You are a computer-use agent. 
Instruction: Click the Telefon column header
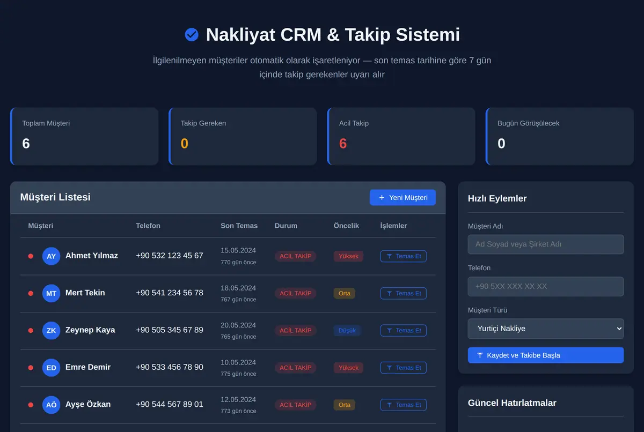point(148,226)
